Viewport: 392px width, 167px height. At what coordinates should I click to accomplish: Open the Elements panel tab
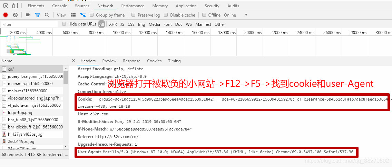click(x=36, y=6)
